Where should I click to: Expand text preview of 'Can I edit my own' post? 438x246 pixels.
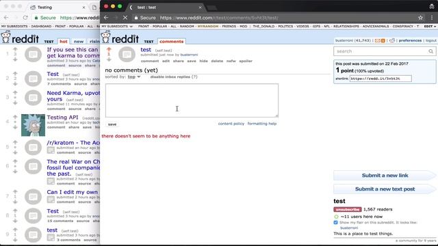[51, 200]
